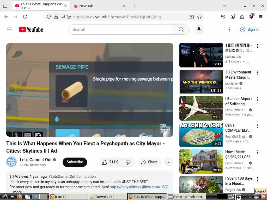Open the Firefox application hamburger menu
The image size is (267, 200).
260,17
